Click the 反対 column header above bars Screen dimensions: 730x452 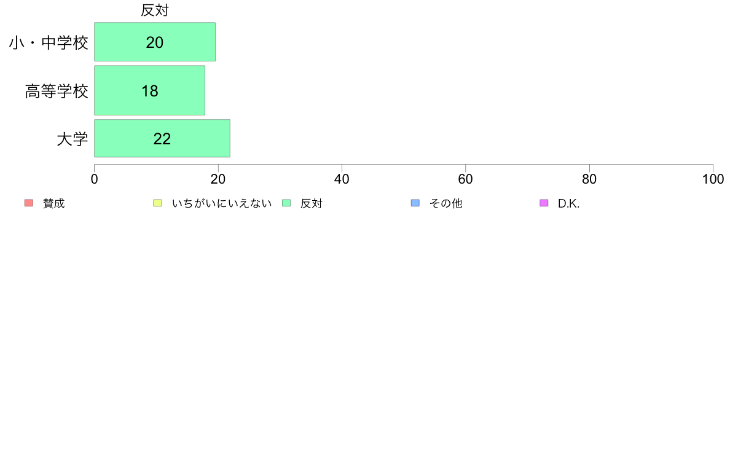[155, 10]
